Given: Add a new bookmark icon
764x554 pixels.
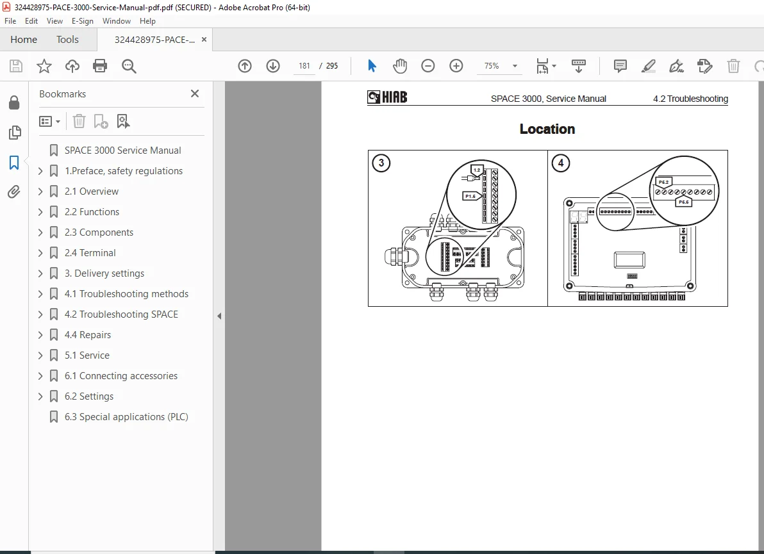Looking at the screenshot, I should tap(101, 121).
